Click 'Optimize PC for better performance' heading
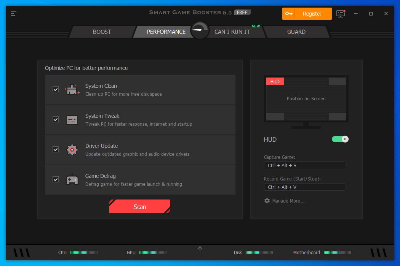400x266 pixels. [x=86, y=68]
